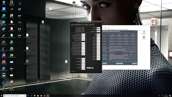This screenshot has width=172, height=97.
Task: Open File Explorer from the taskbar
Action: click(35, 96)
